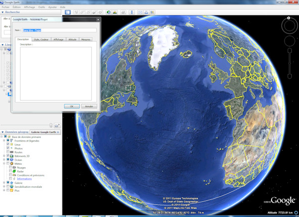Enable the Sensibilisation mondiale checkbox
This screenshot has height=217, width=299.
(x=8, y=186)
